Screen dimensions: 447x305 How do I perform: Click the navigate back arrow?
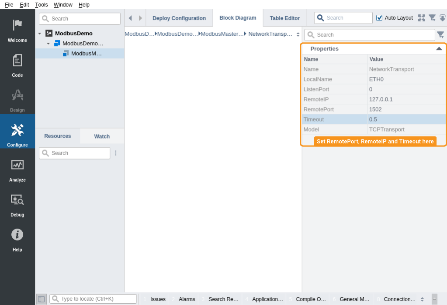(x=130, y=18)
